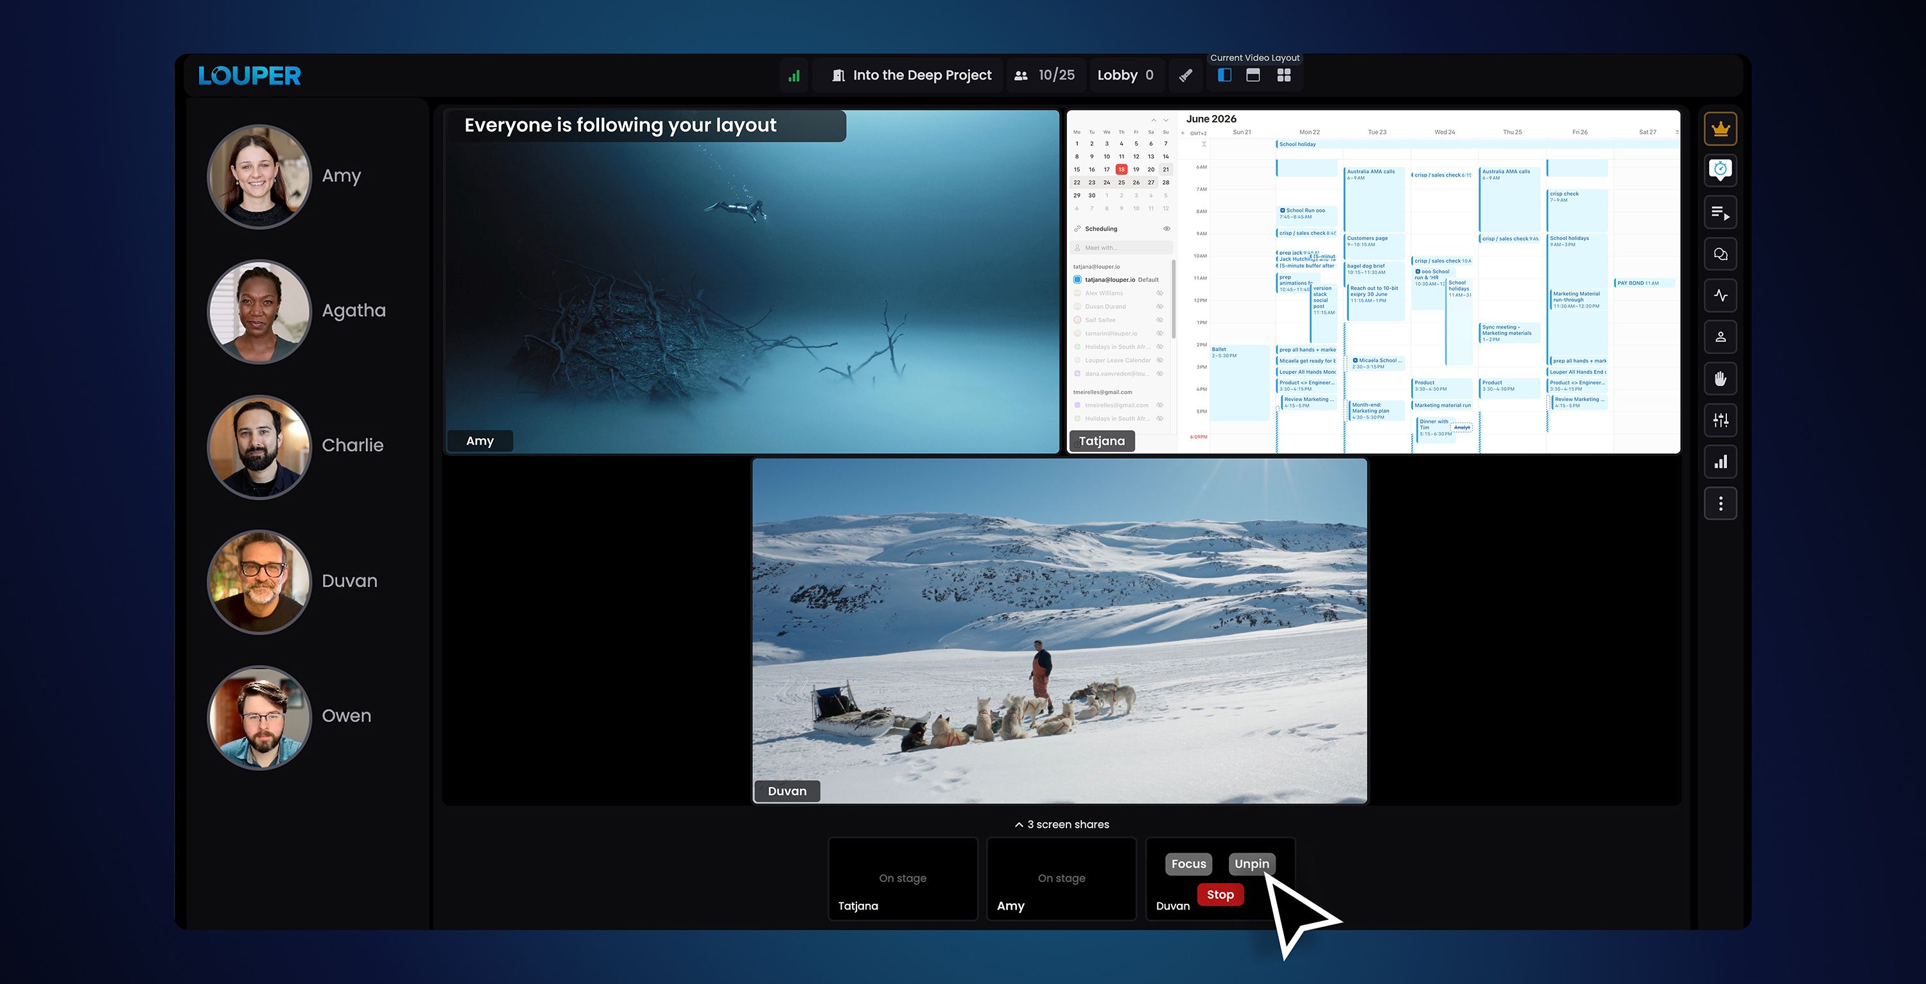The height and width of the screenshot is (984, 1926).
Task: Raise hand using the hand icon
Action: [1721, 379]
